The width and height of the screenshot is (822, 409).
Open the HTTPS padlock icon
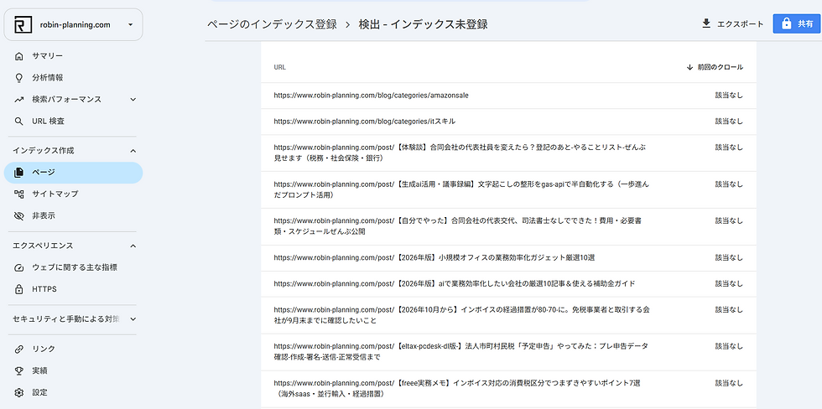tap(19, 289)
